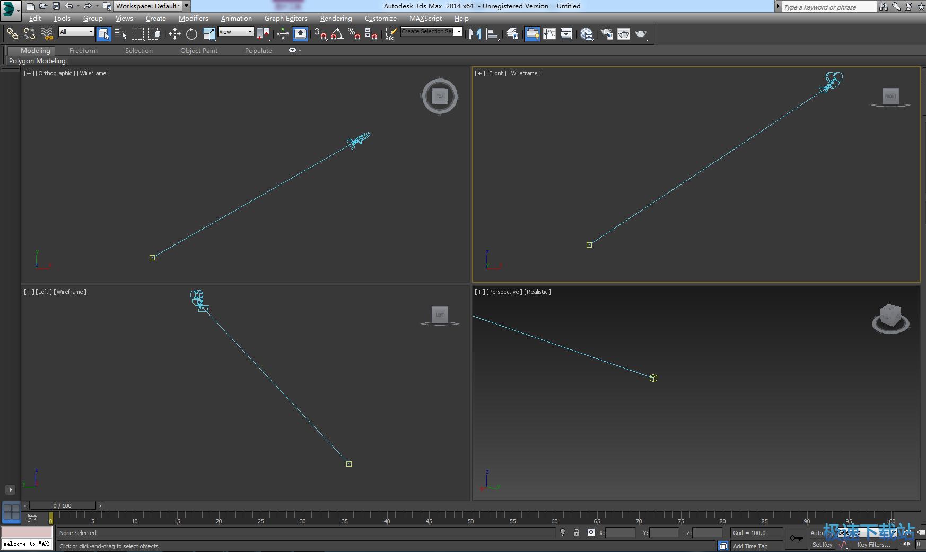Open the Edit menu
This screenshot has height=552, width=926.
(35, 18)
